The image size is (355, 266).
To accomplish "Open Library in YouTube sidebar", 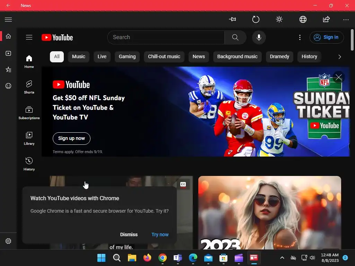I will (x=29, y=139).
